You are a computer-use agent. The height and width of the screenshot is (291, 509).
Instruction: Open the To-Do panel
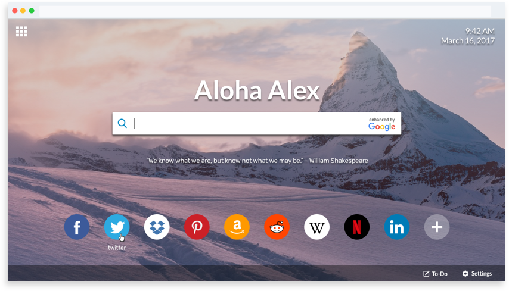pyautogui.click(x=435, y=274)
